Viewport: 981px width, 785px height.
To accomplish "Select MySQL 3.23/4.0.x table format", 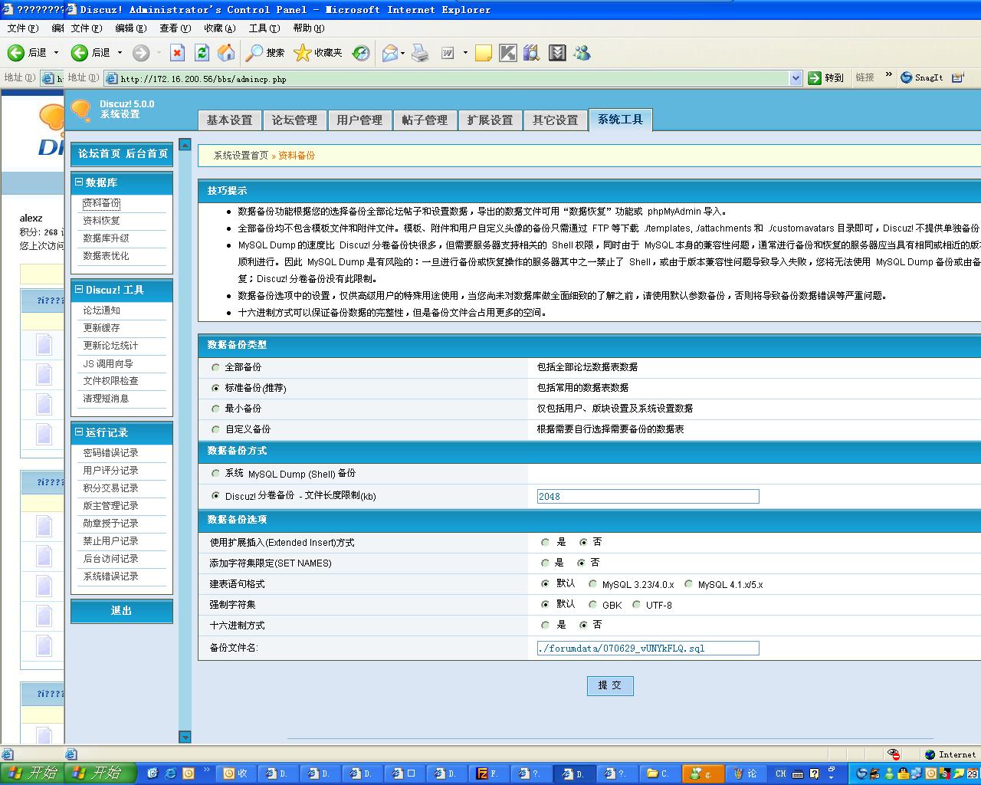I will (x=592, y=584).
